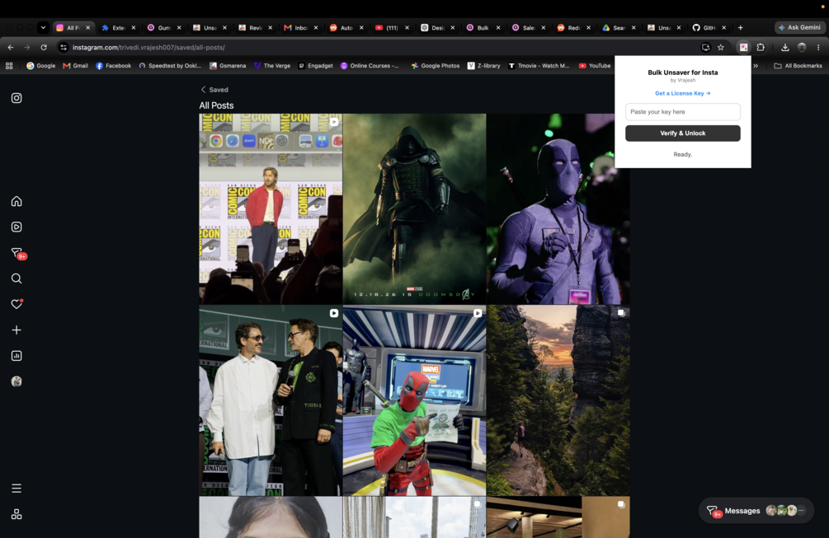
Task: Click the address bar URL
Action: (x=148, y=48)
